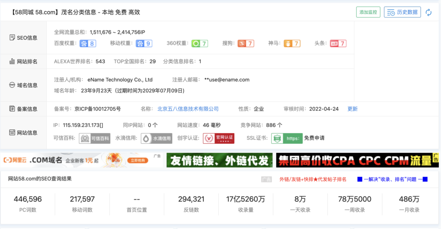Click the 360权重 badge showing 7

200,43
